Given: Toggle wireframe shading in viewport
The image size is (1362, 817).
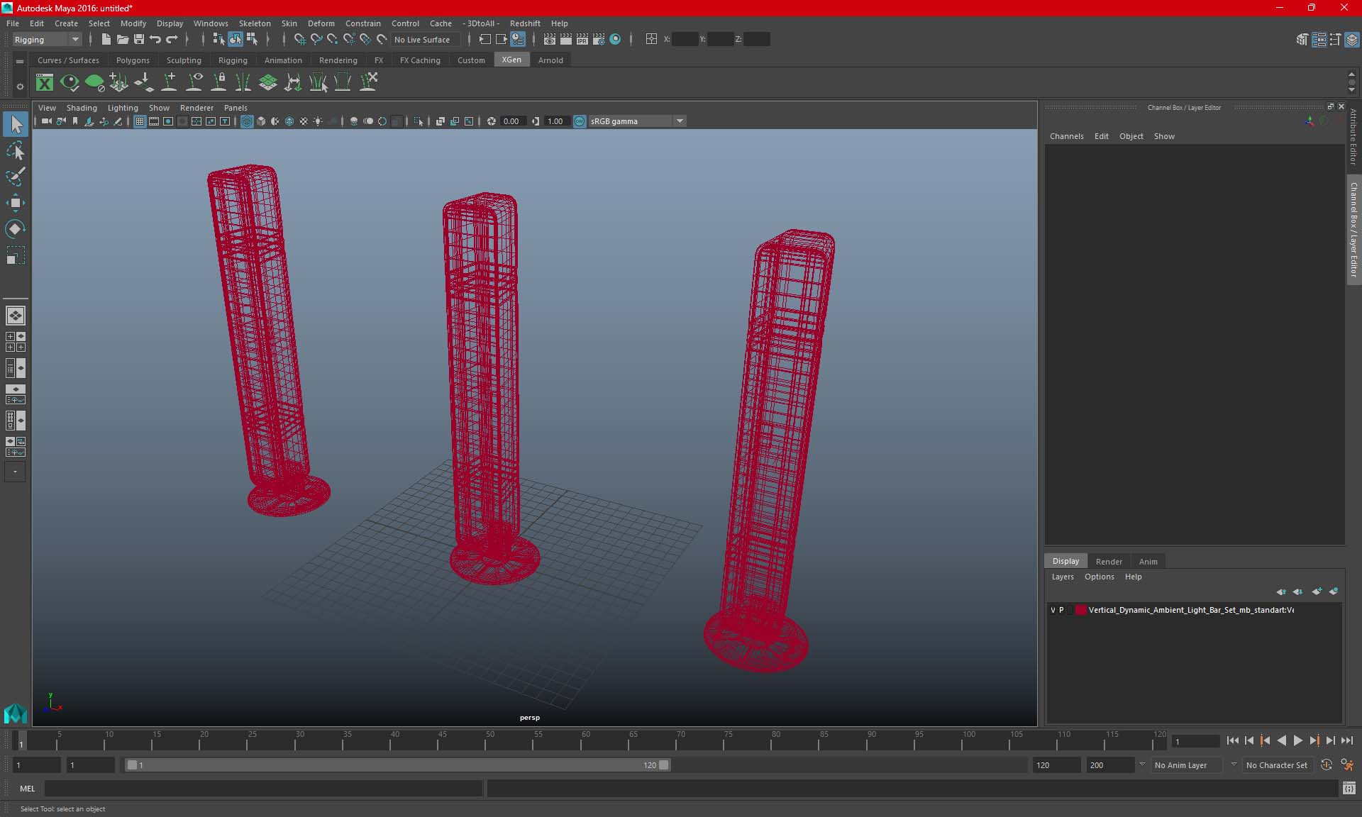Looking at the screenshot, I should click(247, 121).
